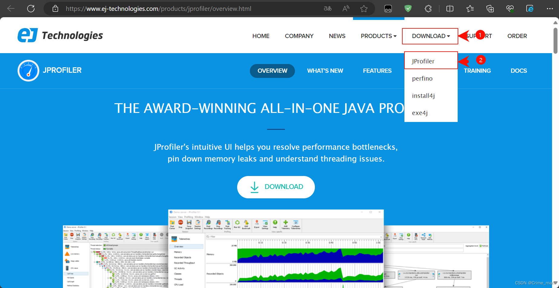The height and width of the screenshot is (288, 559).
Task: Switch to the FEATURES tab
Action: coord(377,71)
